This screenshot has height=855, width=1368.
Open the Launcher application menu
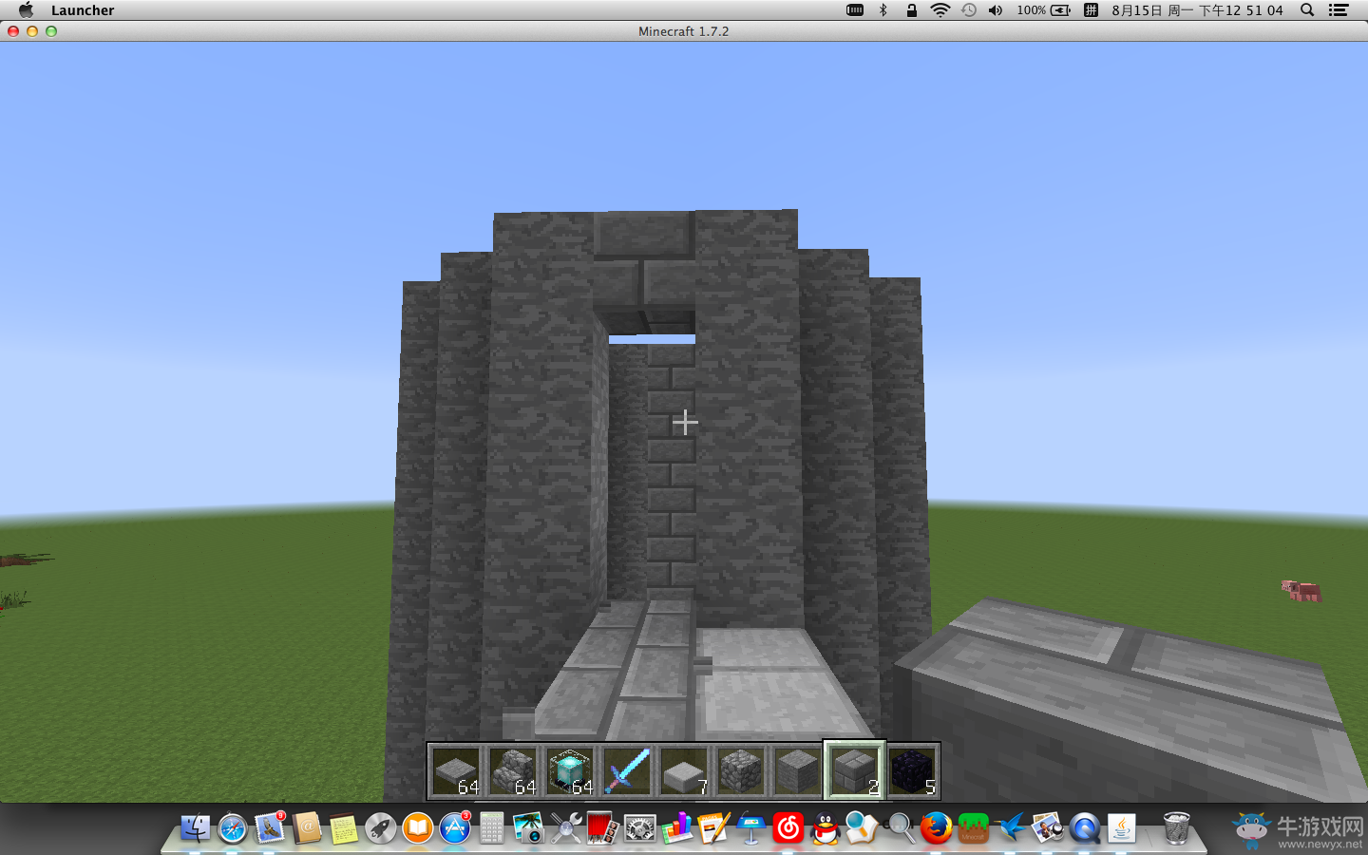(x=83, y=10)
